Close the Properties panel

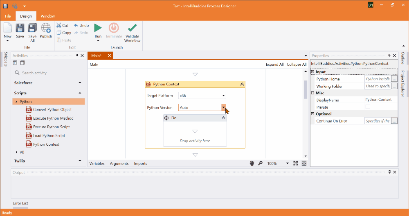click(x=394, y=56)
